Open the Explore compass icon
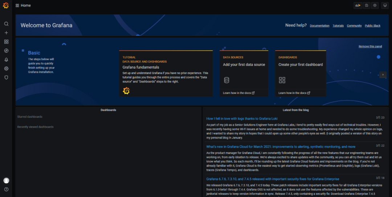 [6, 51]
